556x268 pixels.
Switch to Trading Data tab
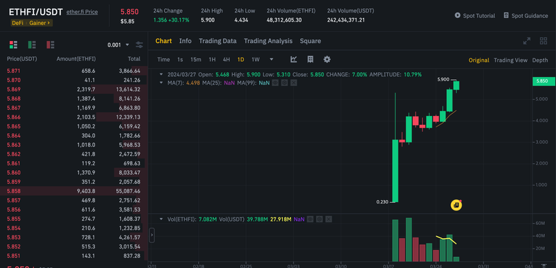point(218,41)
